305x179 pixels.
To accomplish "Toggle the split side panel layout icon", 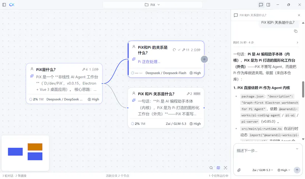I will point(268,5).
